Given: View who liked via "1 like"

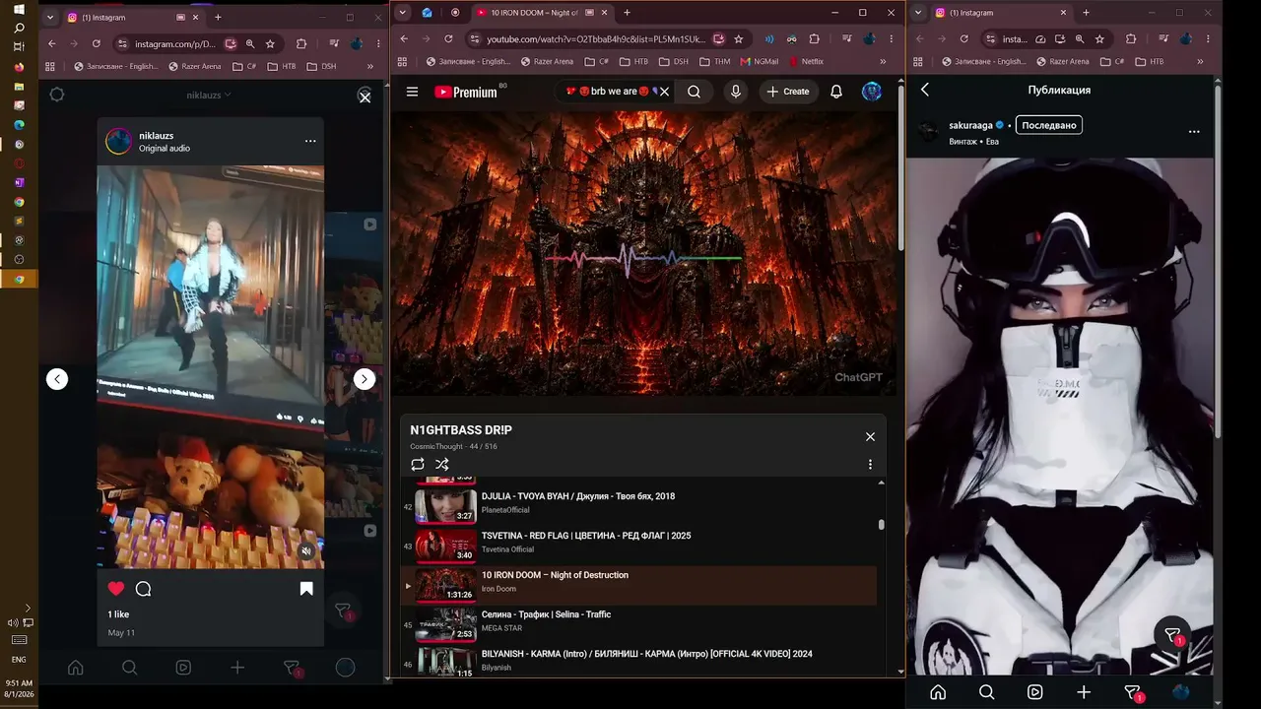Looking at the screenshot, I should click(x=118, y=614).
